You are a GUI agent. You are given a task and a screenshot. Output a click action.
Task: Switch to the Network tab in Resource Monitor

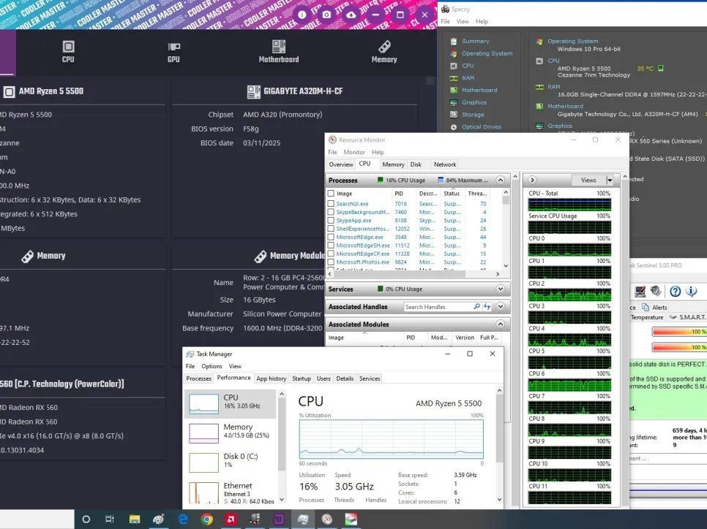pos(445,164)
